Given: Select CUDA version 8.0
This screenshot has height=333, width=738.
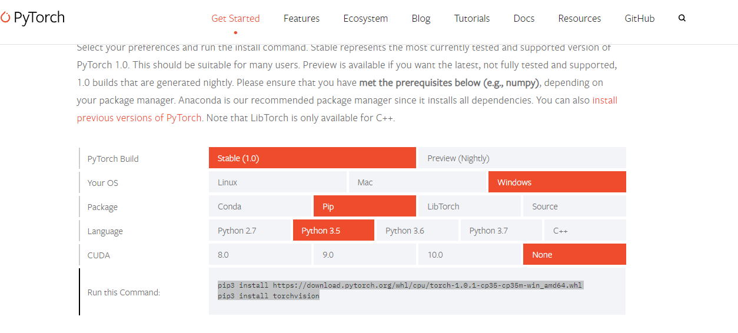Looking at the screenshot, I should [x=260, y=254].
